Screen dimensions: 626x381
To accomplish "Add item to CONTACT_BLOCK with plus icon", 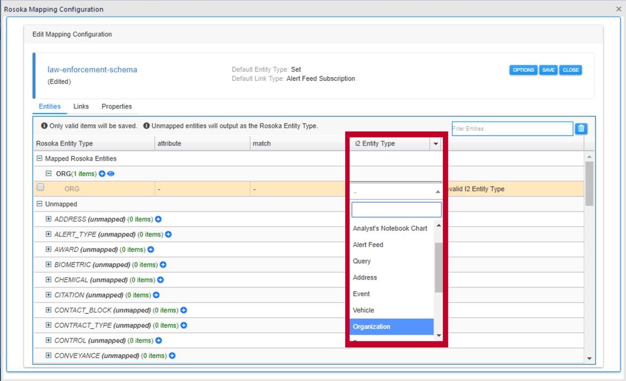I will pyautogui.click(x=184, y=310).
